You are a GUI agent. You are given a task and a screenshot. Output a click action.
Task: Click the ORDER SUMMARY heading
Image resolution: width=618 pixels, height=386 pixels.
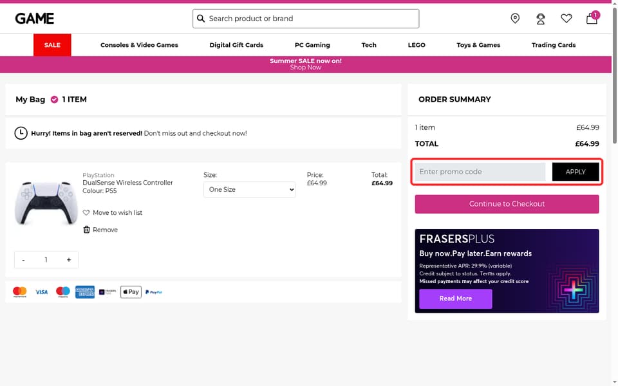454,100
